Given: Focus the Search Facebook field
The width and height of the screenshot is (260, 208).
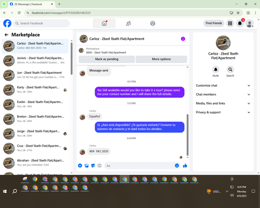Looking at the screenshot, I should 42,23.
